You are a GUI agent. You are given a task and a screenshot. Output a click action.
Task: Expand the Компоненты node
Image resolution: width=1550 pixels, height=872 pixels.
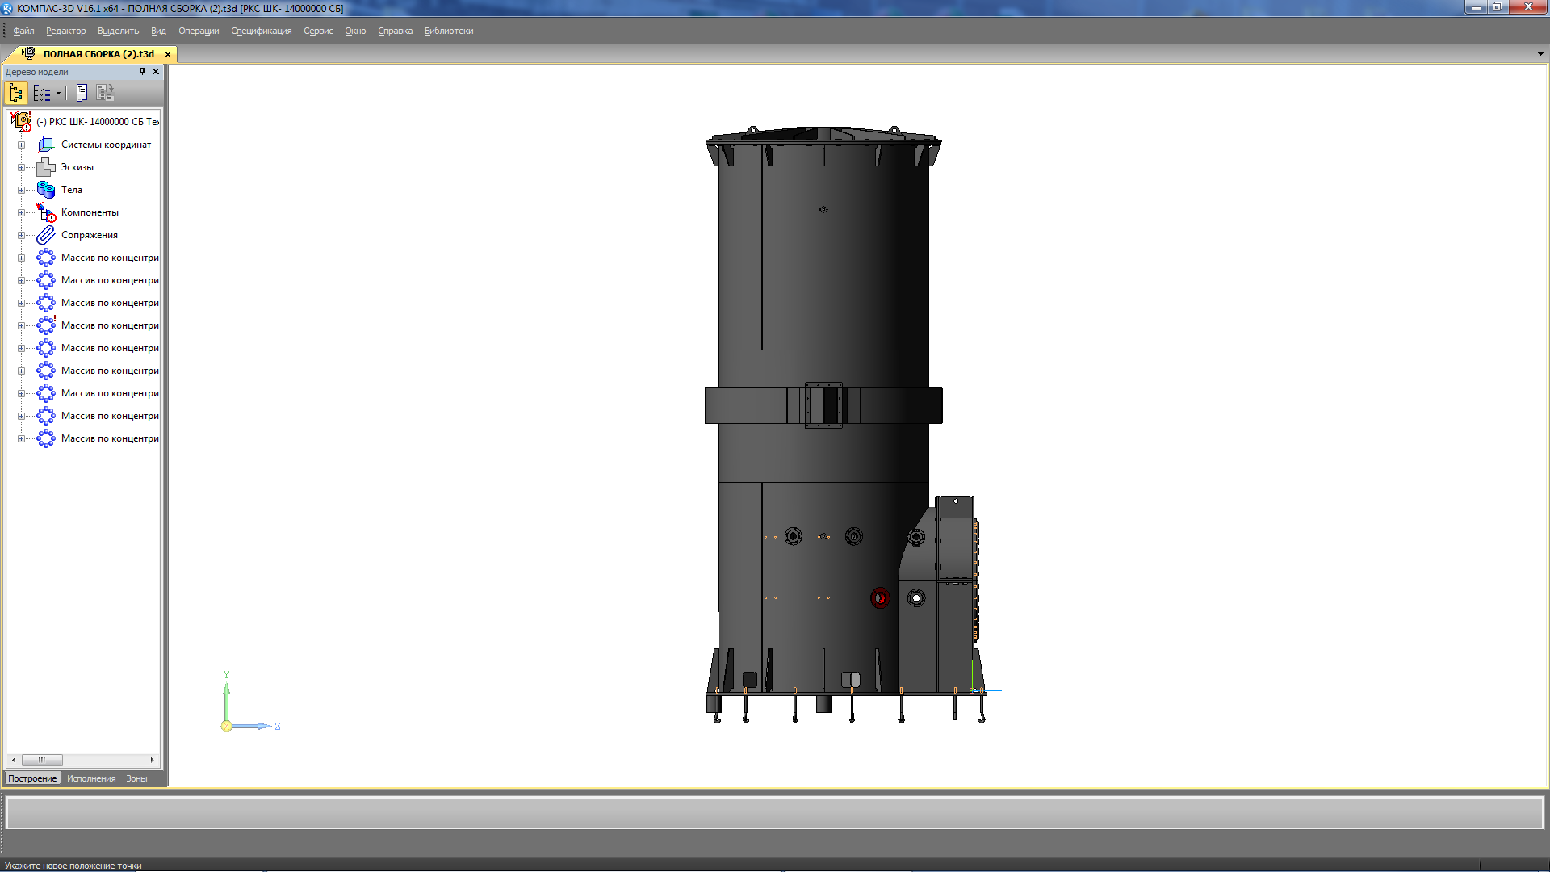pos(21,212)
